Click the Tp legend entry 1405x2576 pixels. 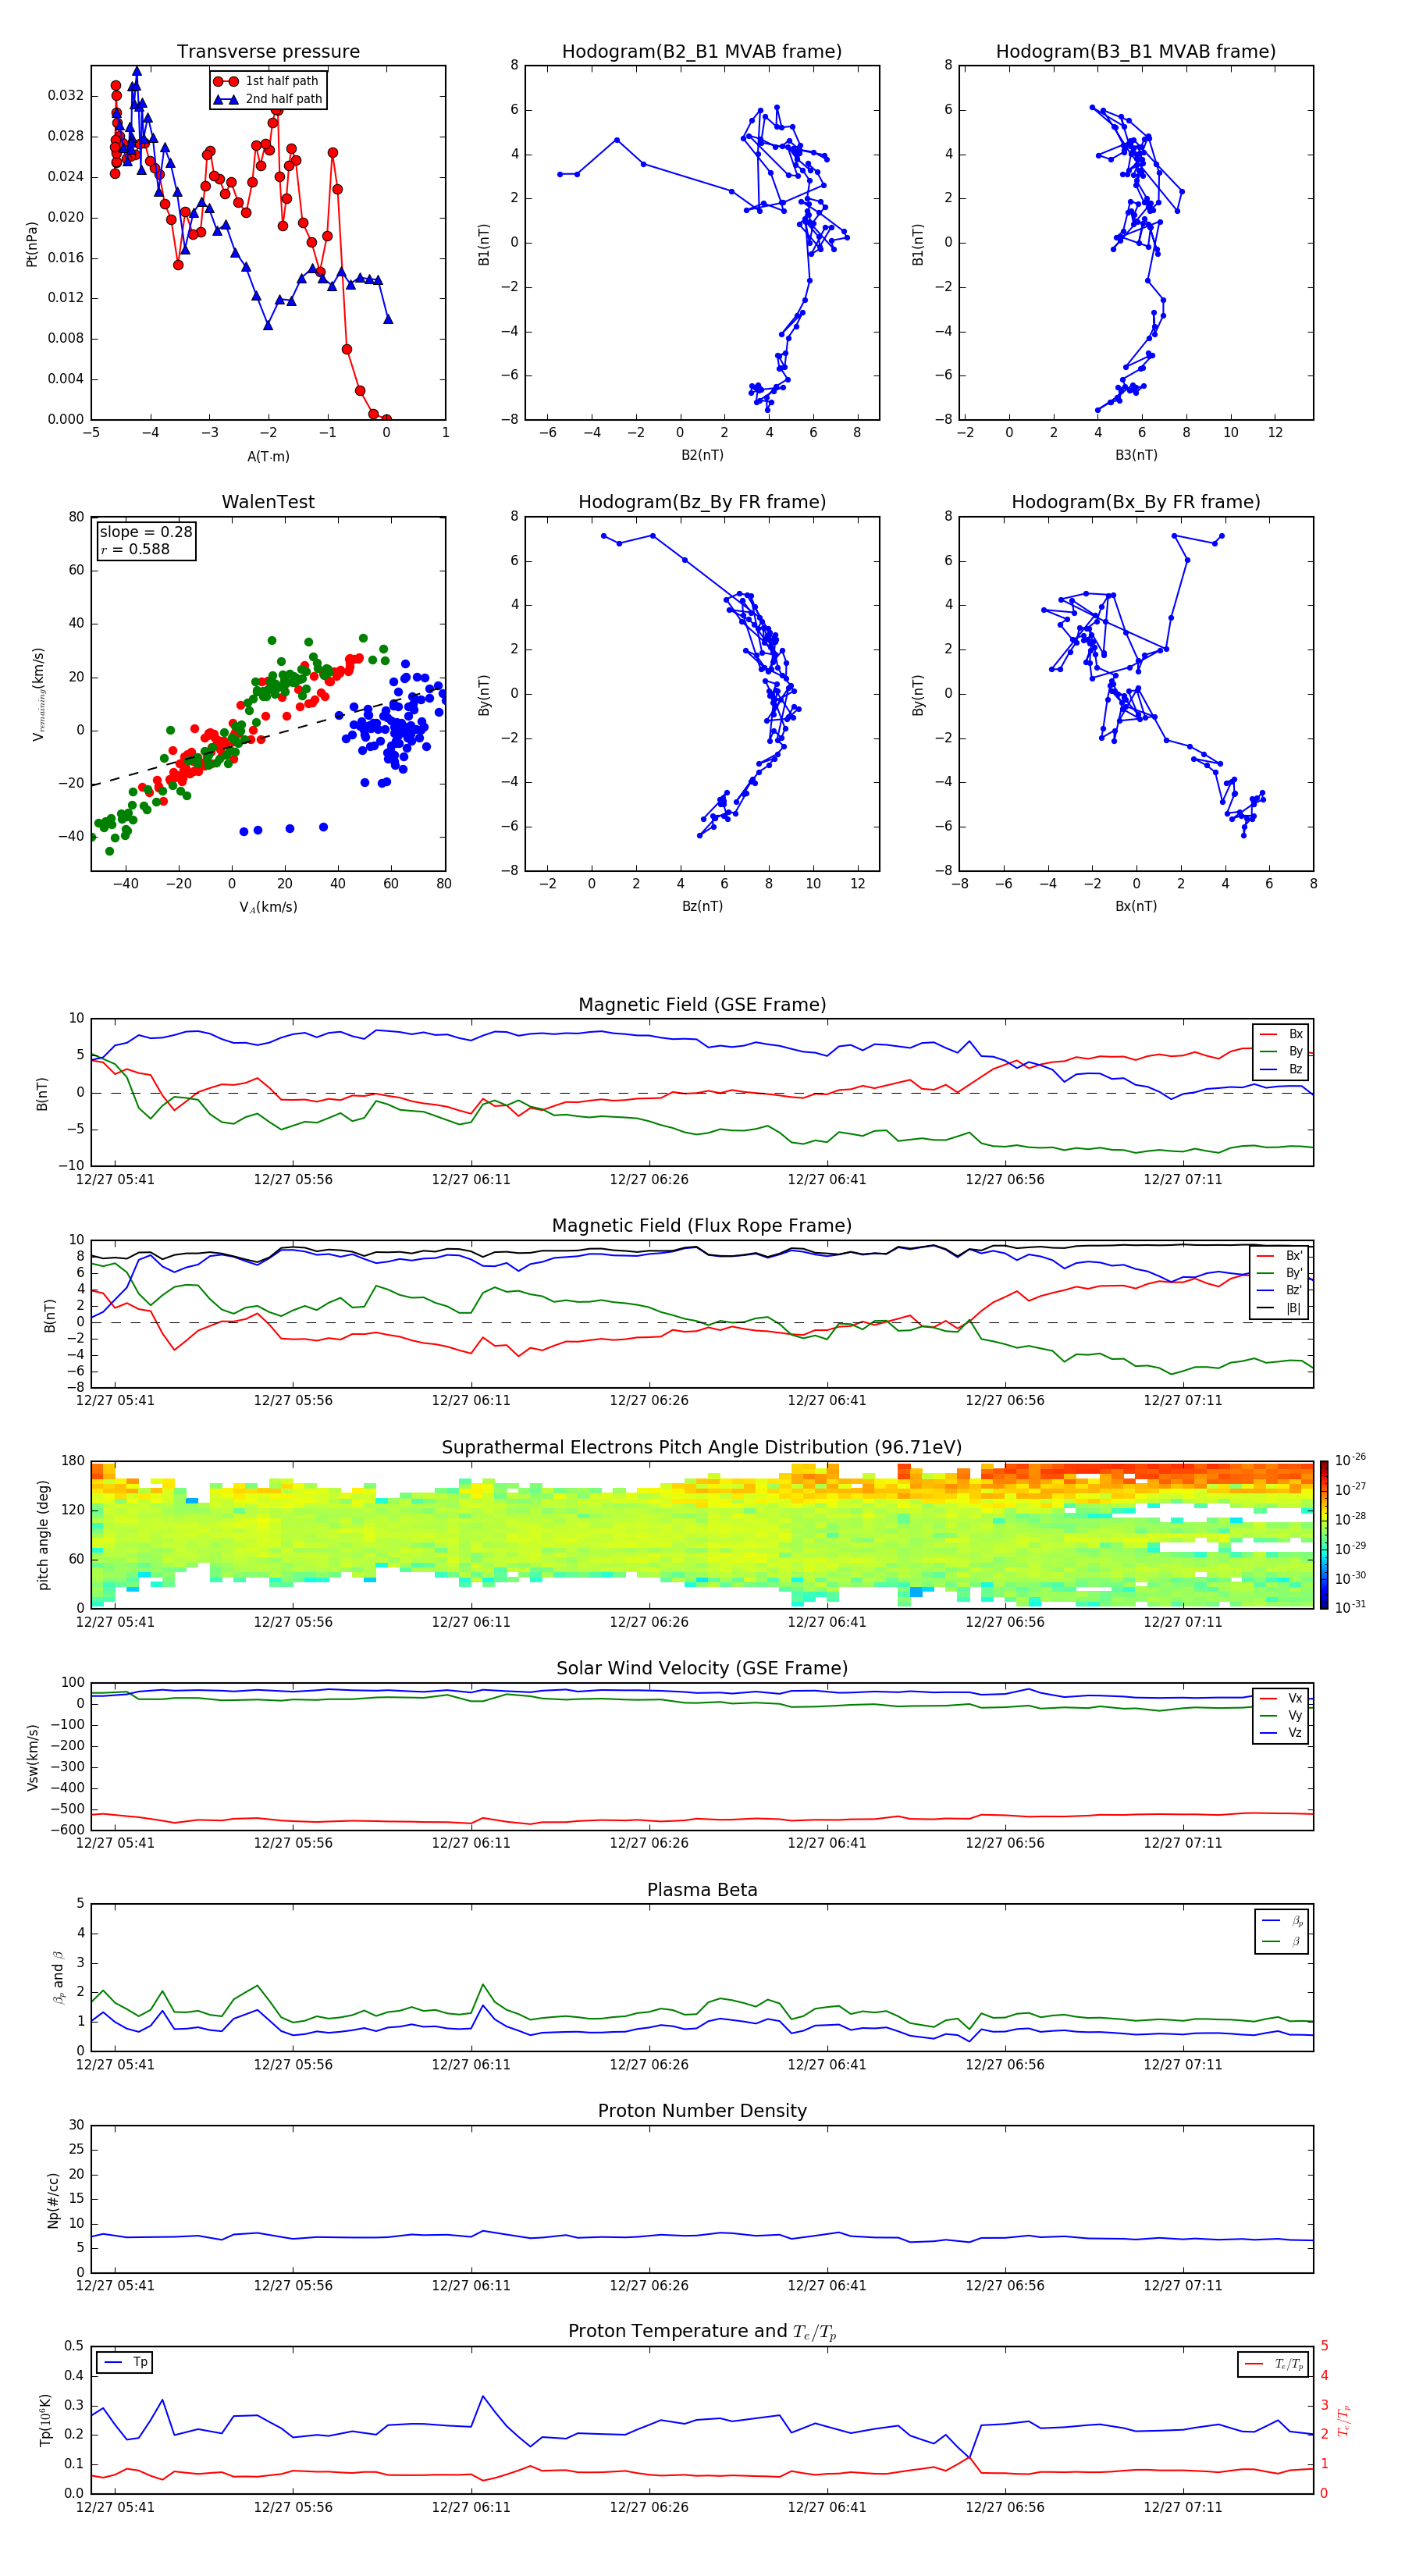(x=125, y=2362)
